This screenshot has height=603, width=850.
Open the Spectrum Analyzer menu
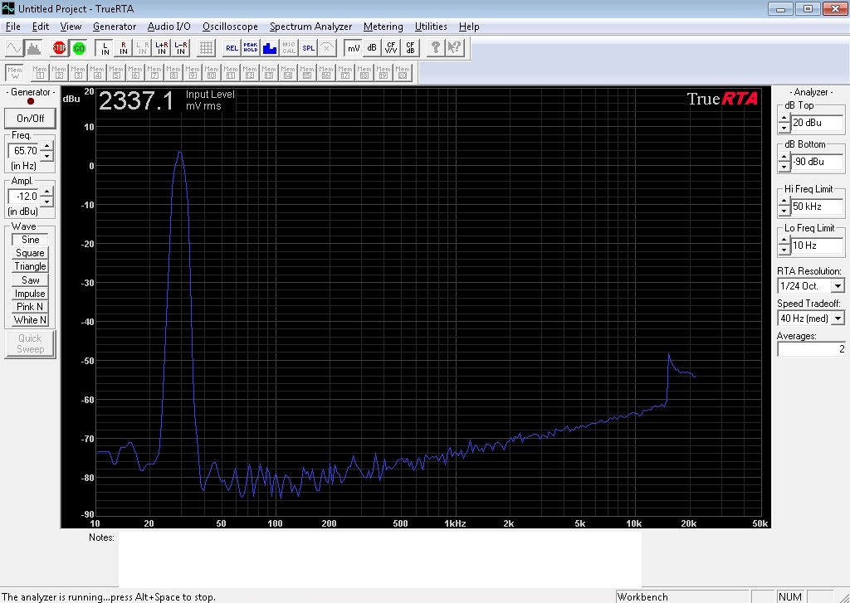[310, 27]
